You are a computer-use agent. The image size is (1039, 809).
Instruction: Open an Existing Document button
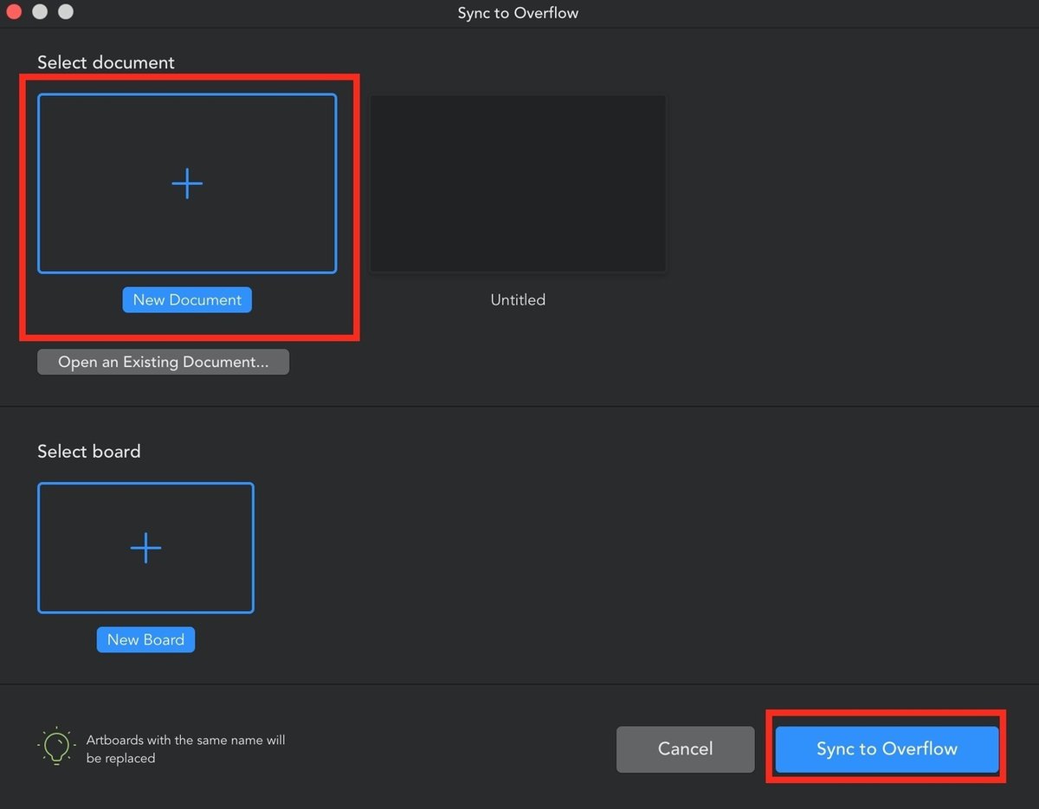[x=163, y=362]
